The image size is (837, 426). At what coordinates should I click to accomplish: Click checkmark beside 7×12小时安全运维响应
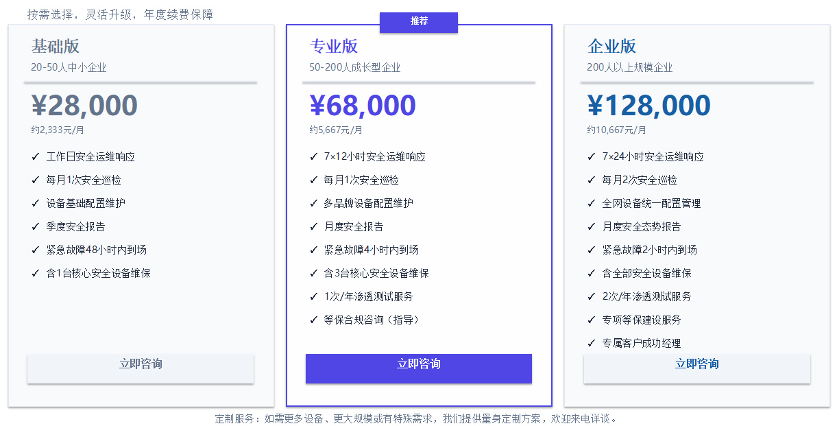314,156
